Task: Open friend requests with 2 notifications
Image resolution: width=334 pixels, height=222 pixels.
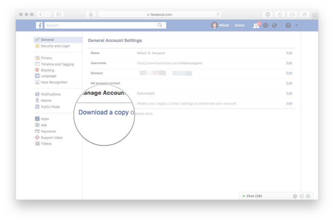Action: point(256,25)
